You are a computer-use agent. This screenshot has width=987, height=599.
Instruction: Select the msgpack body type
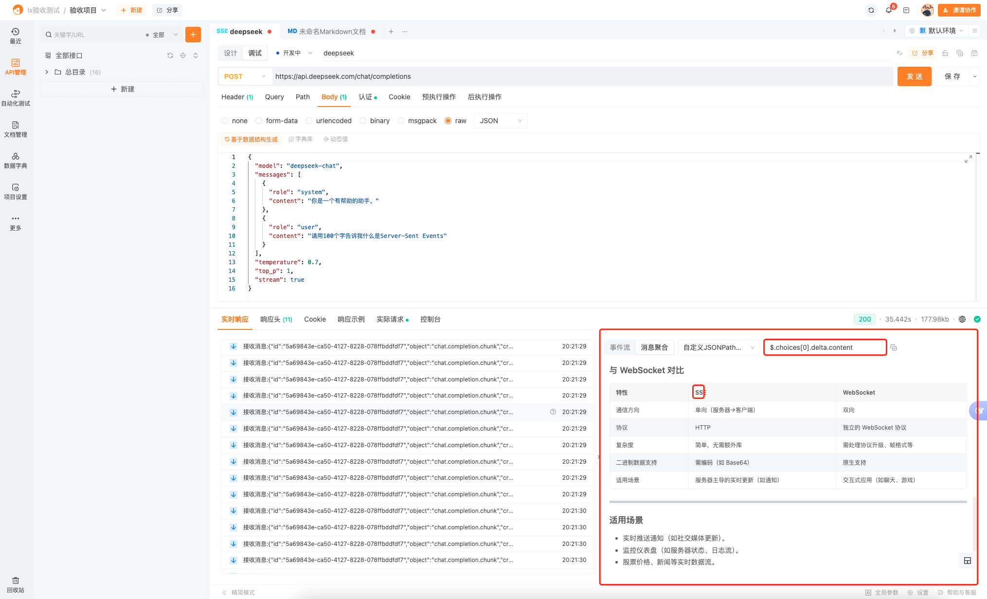point(417,121)
